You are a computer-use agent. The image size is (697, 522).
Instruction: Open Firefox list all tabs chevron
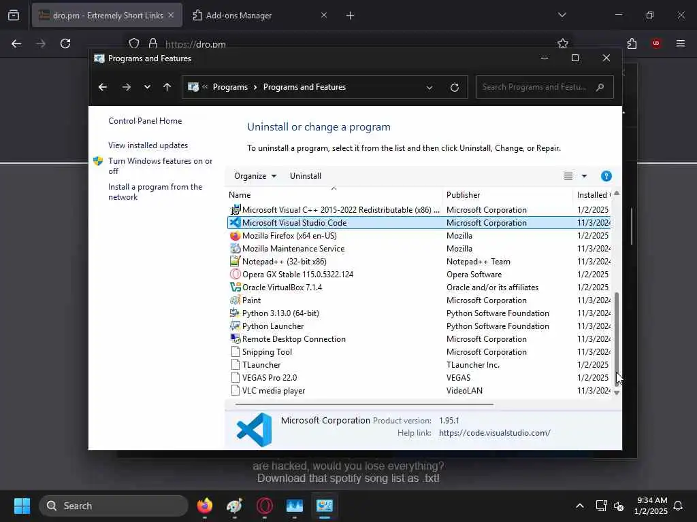(x=562, y=15)
